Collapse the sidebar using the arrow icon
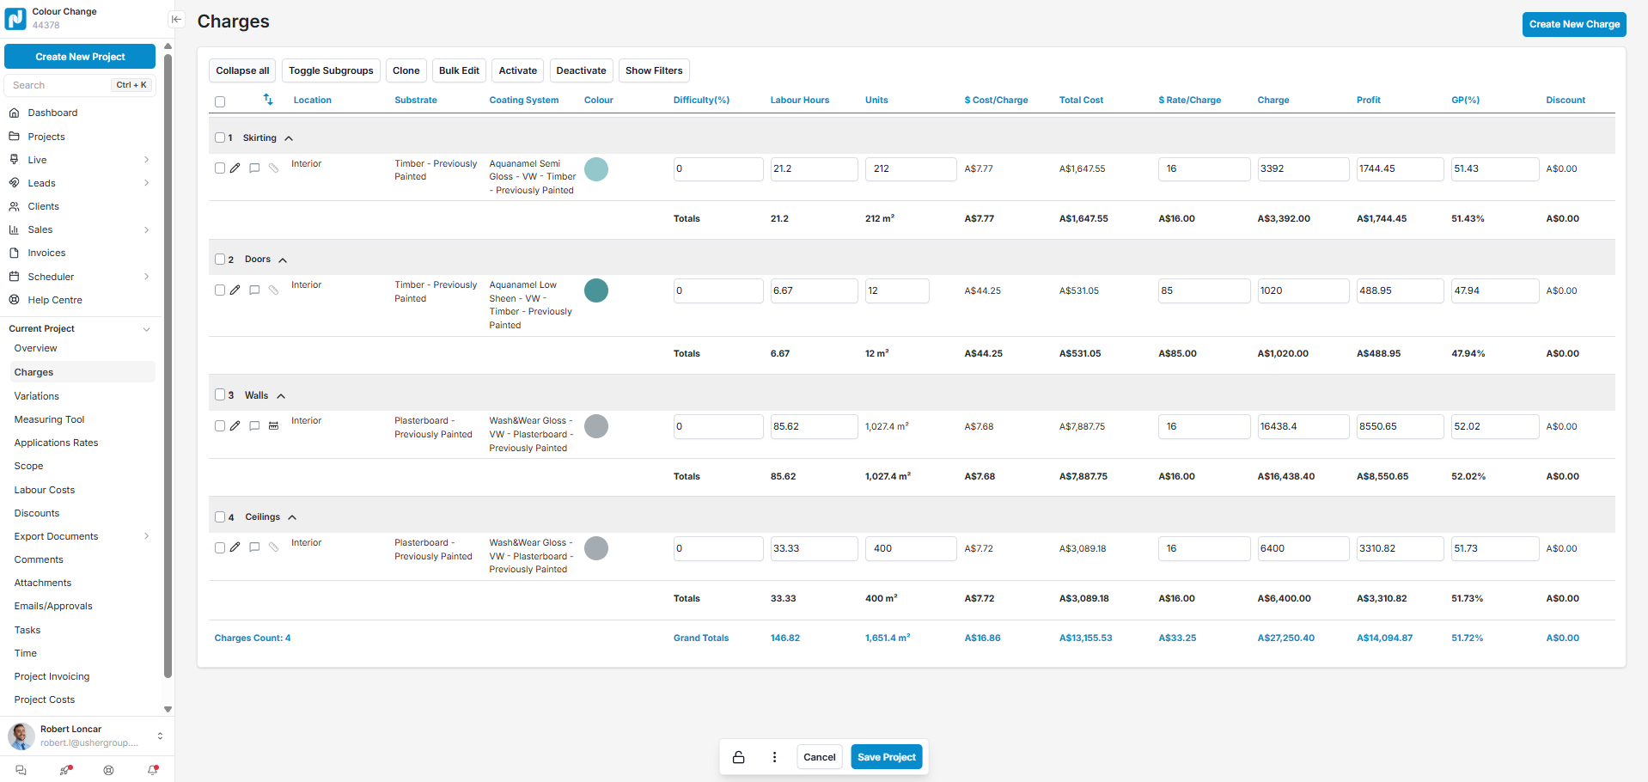The width and height of the screenshot is (1648, 782). (x=176, y=19)
